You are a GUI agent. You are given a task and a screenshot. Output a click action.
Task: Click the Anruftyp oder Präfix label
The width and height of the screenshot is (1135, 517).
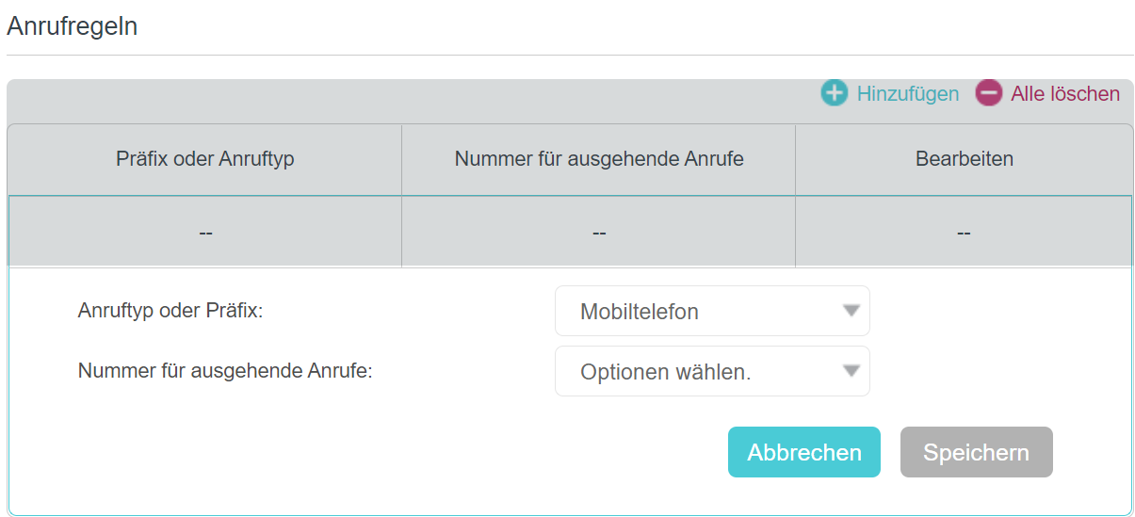pyautogui.click(x=170, y=310)
